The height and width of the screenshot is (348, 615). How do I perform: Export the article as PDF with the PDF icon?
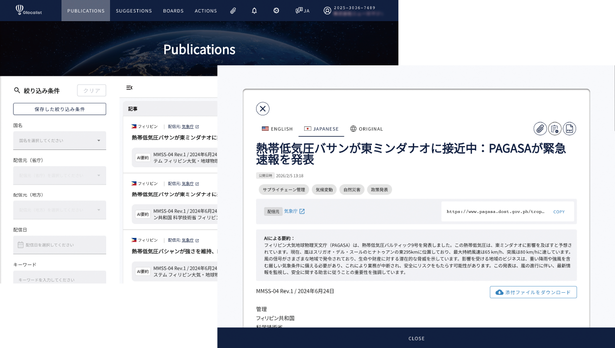tap(569, 128)
